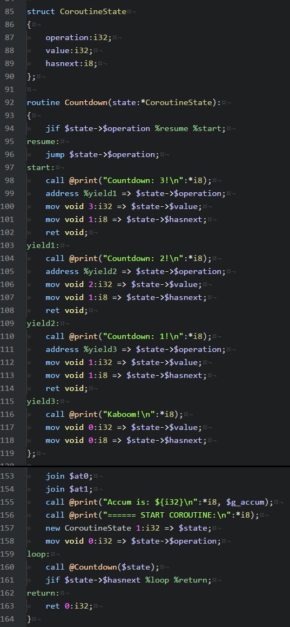
Task: Click the 'yield3:' label
Action: coord(43,401)
